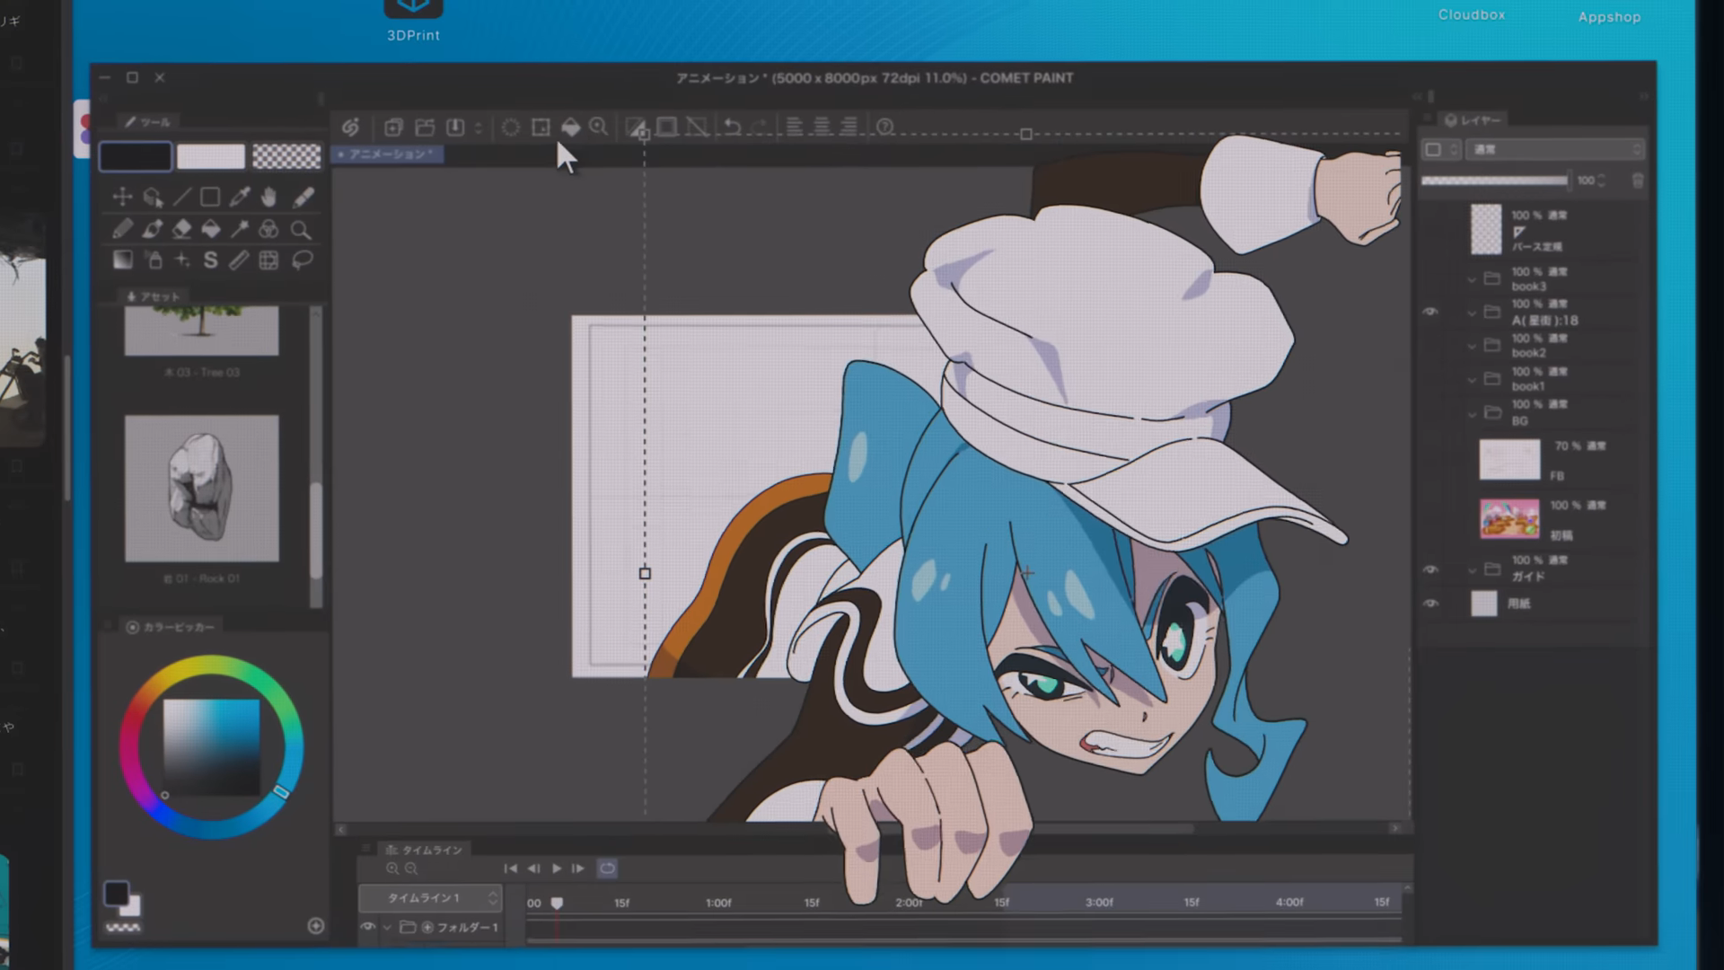This screenshot has height=970, width=1724.
Task: Hide the A(星街):18 folder layer
Action: click(1430, 312)
